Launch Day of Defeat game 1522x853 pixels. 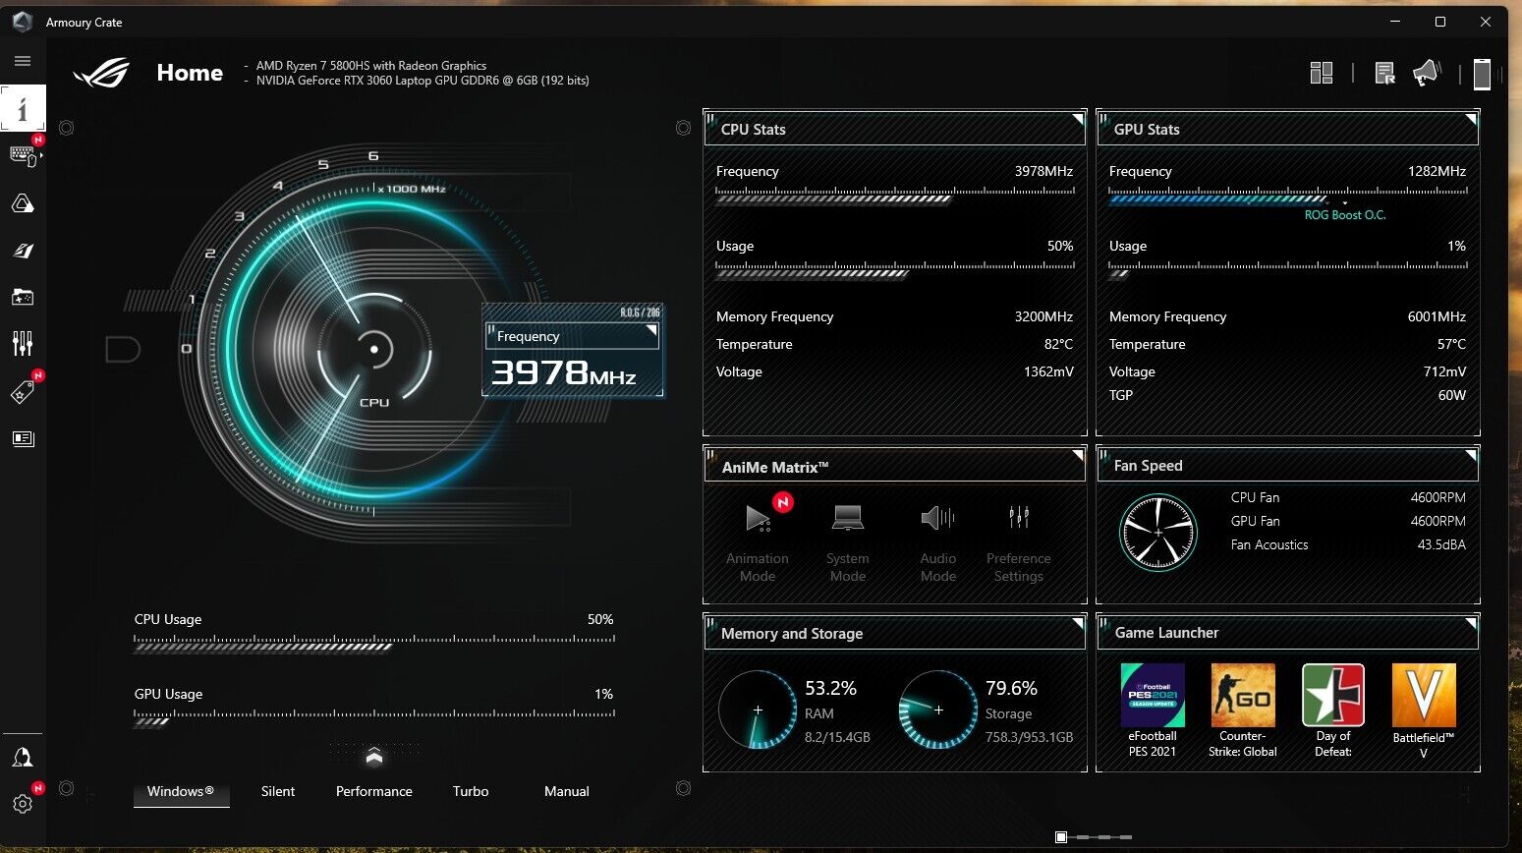coord(1333,711)
